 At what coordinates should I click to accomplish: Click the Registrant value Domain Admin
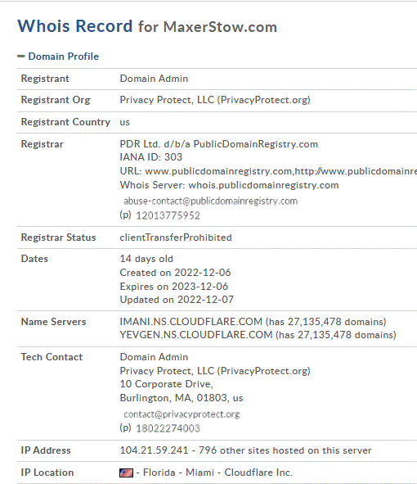(154, 79)
